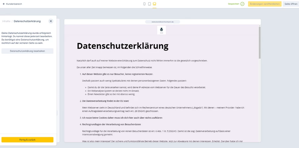Open the site with Seite öffnen

(x=291, y=4)
